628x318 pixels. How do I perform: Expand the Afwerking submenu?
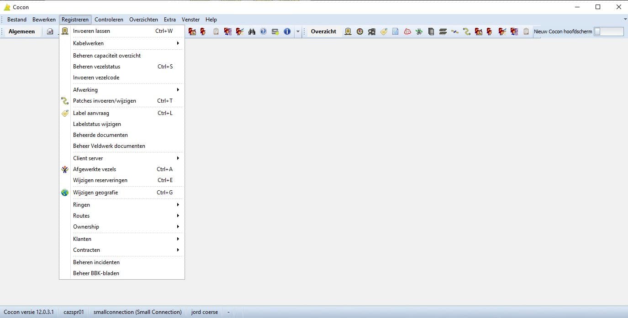pos(122,90)
